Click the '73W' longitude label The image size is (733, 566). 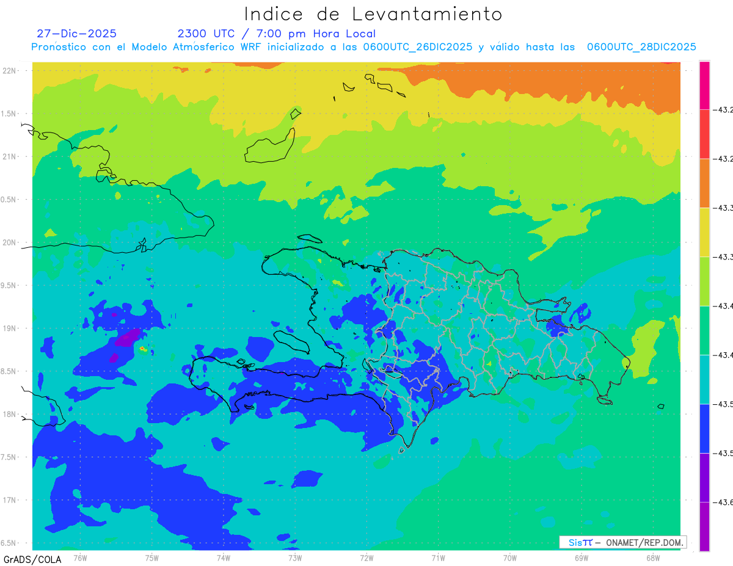(295, 557)
